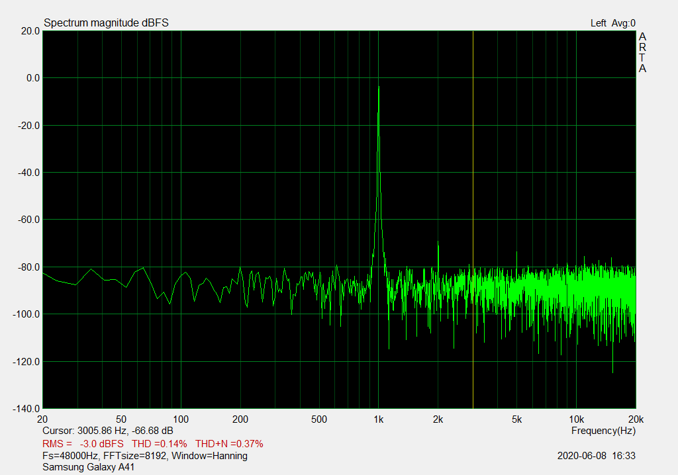Click the '2020-06-08 16:33' timestamp

pos(597,456)
